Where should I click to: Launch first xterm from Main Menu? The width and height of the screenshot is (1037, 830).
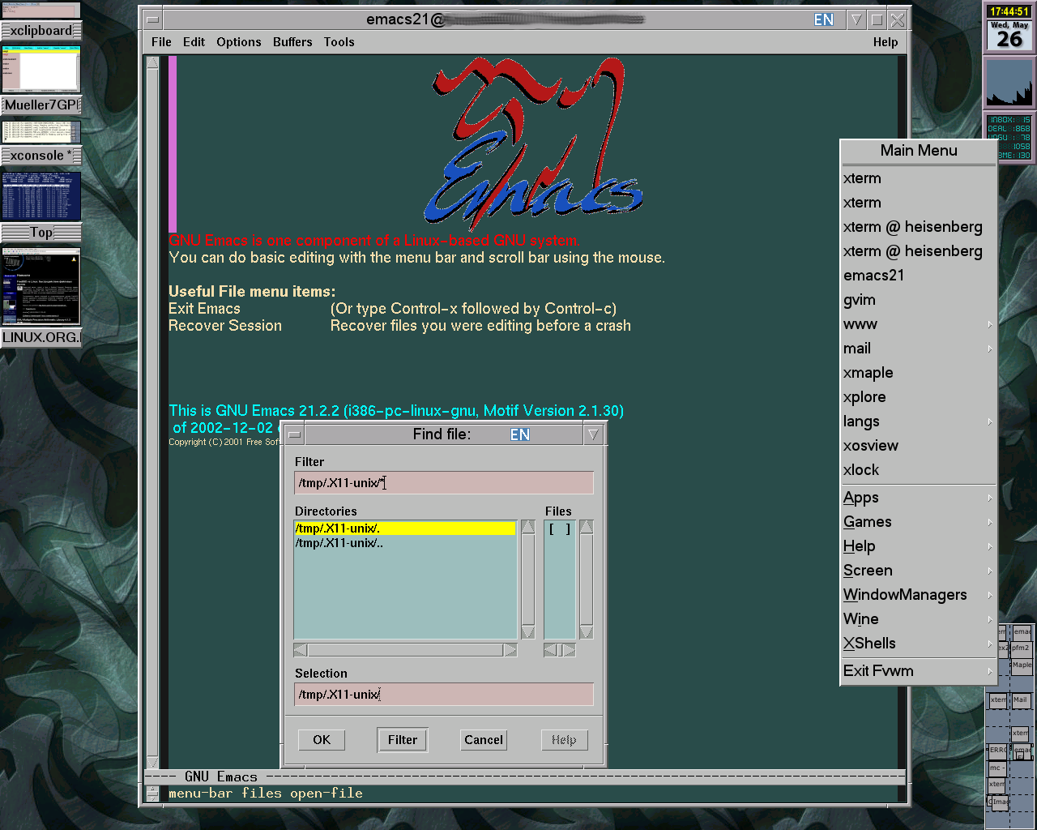pos(918,178)
